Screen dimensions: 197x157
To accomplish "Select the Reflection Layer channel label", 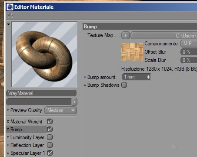I will pos(27,145).
